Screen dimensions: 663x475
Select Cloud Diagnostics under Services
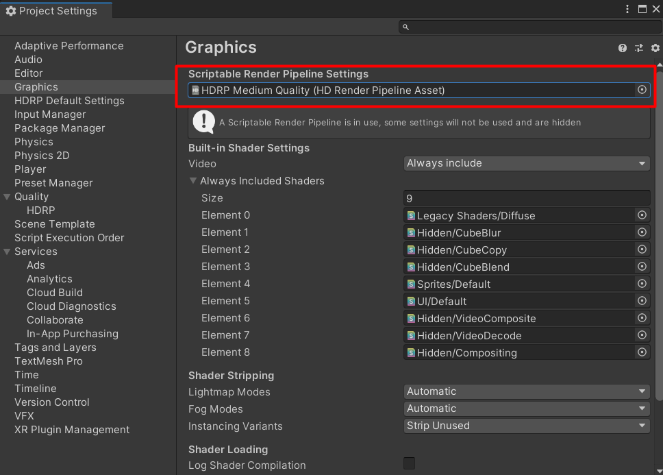71,306
